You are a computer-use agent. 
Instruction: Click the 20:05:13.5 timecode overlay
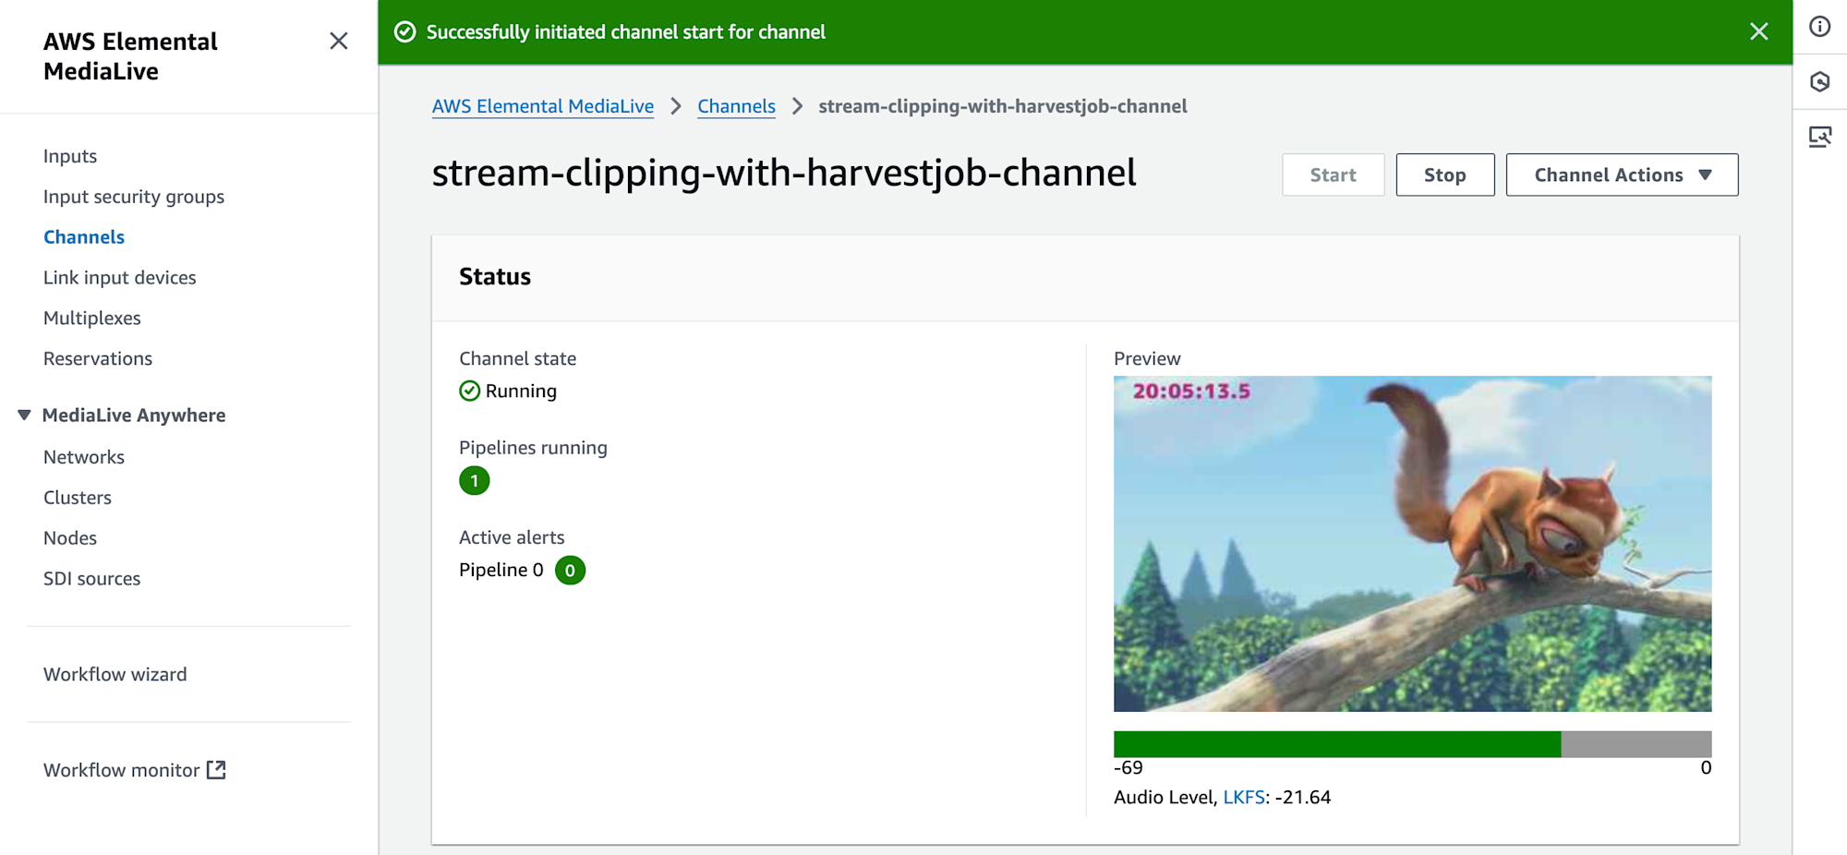click(1191, 391)
